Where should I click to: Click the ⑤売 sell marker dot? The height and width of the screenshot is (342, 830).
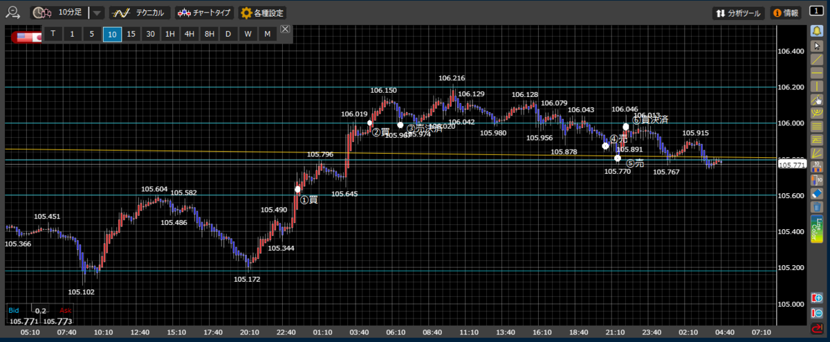click(618, 159)
